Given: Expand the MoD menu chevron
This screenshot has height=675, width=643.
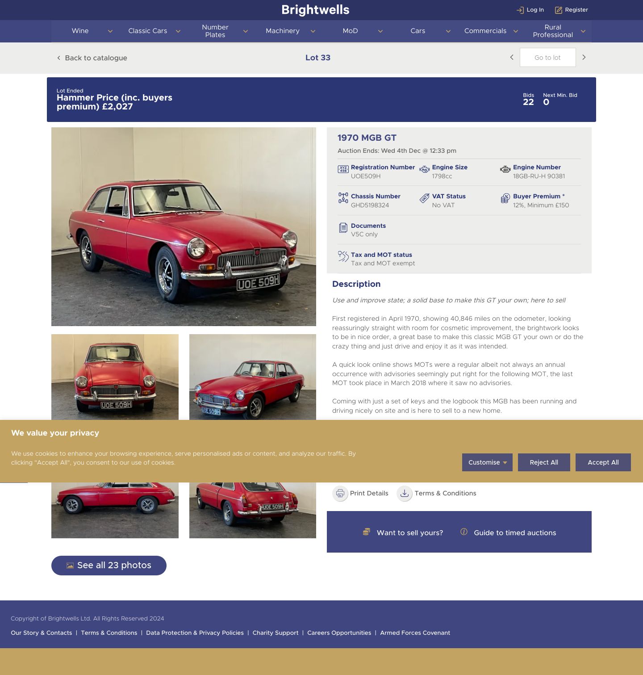Looking at the screenshot, I should (x=380, y=31).
